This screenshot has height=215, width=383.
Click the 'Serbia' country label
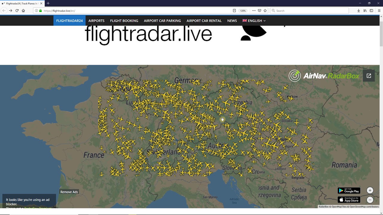click(299, 190)
